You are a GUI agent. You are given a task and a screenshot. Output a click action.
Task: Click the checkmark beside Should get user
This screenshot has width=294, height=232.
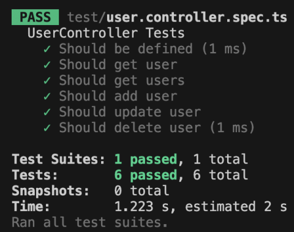point(47,65)
